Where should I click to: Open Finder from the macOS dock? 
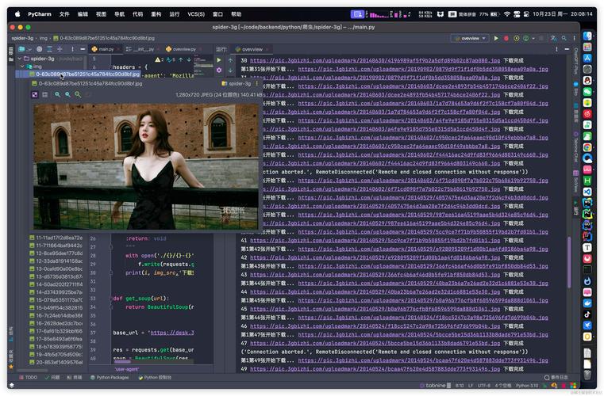coord(587,36)
